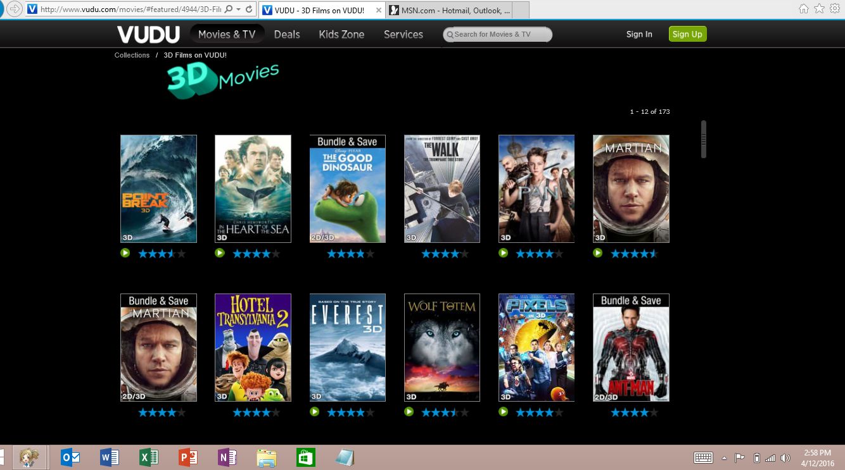Play trailer icon under Everest

(x=315, y=412)
